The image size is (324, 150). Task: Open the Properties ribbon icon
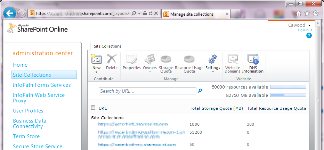(132, 59)
